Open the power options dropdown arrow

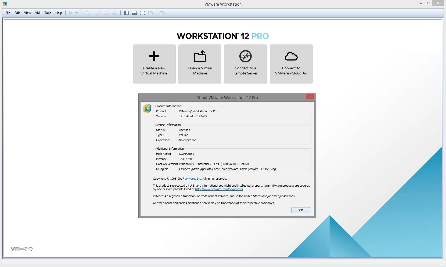click(x=77, y=13)
